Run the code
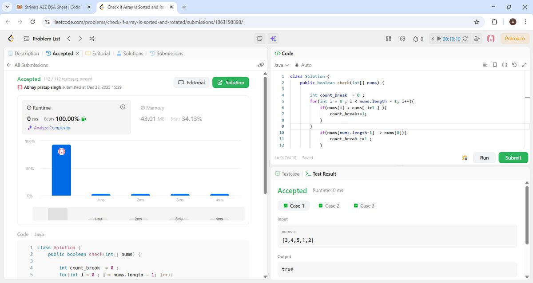 (x=484, y=157)
